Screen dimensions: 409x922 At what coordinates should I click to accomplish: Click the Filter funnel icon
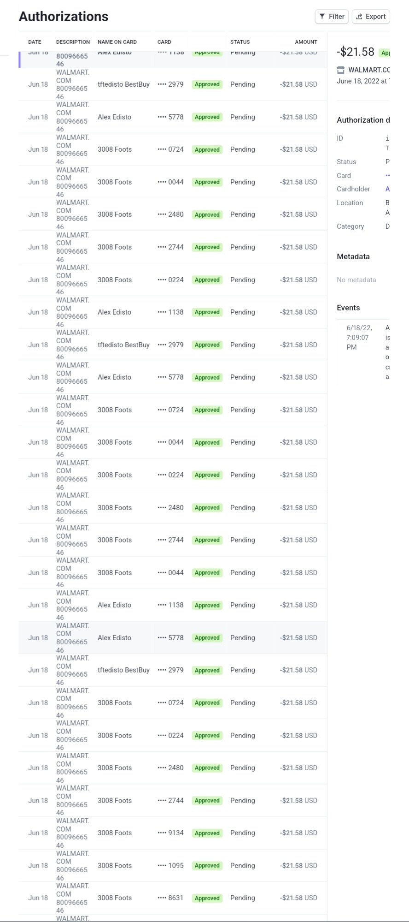[x=322, y=17]
